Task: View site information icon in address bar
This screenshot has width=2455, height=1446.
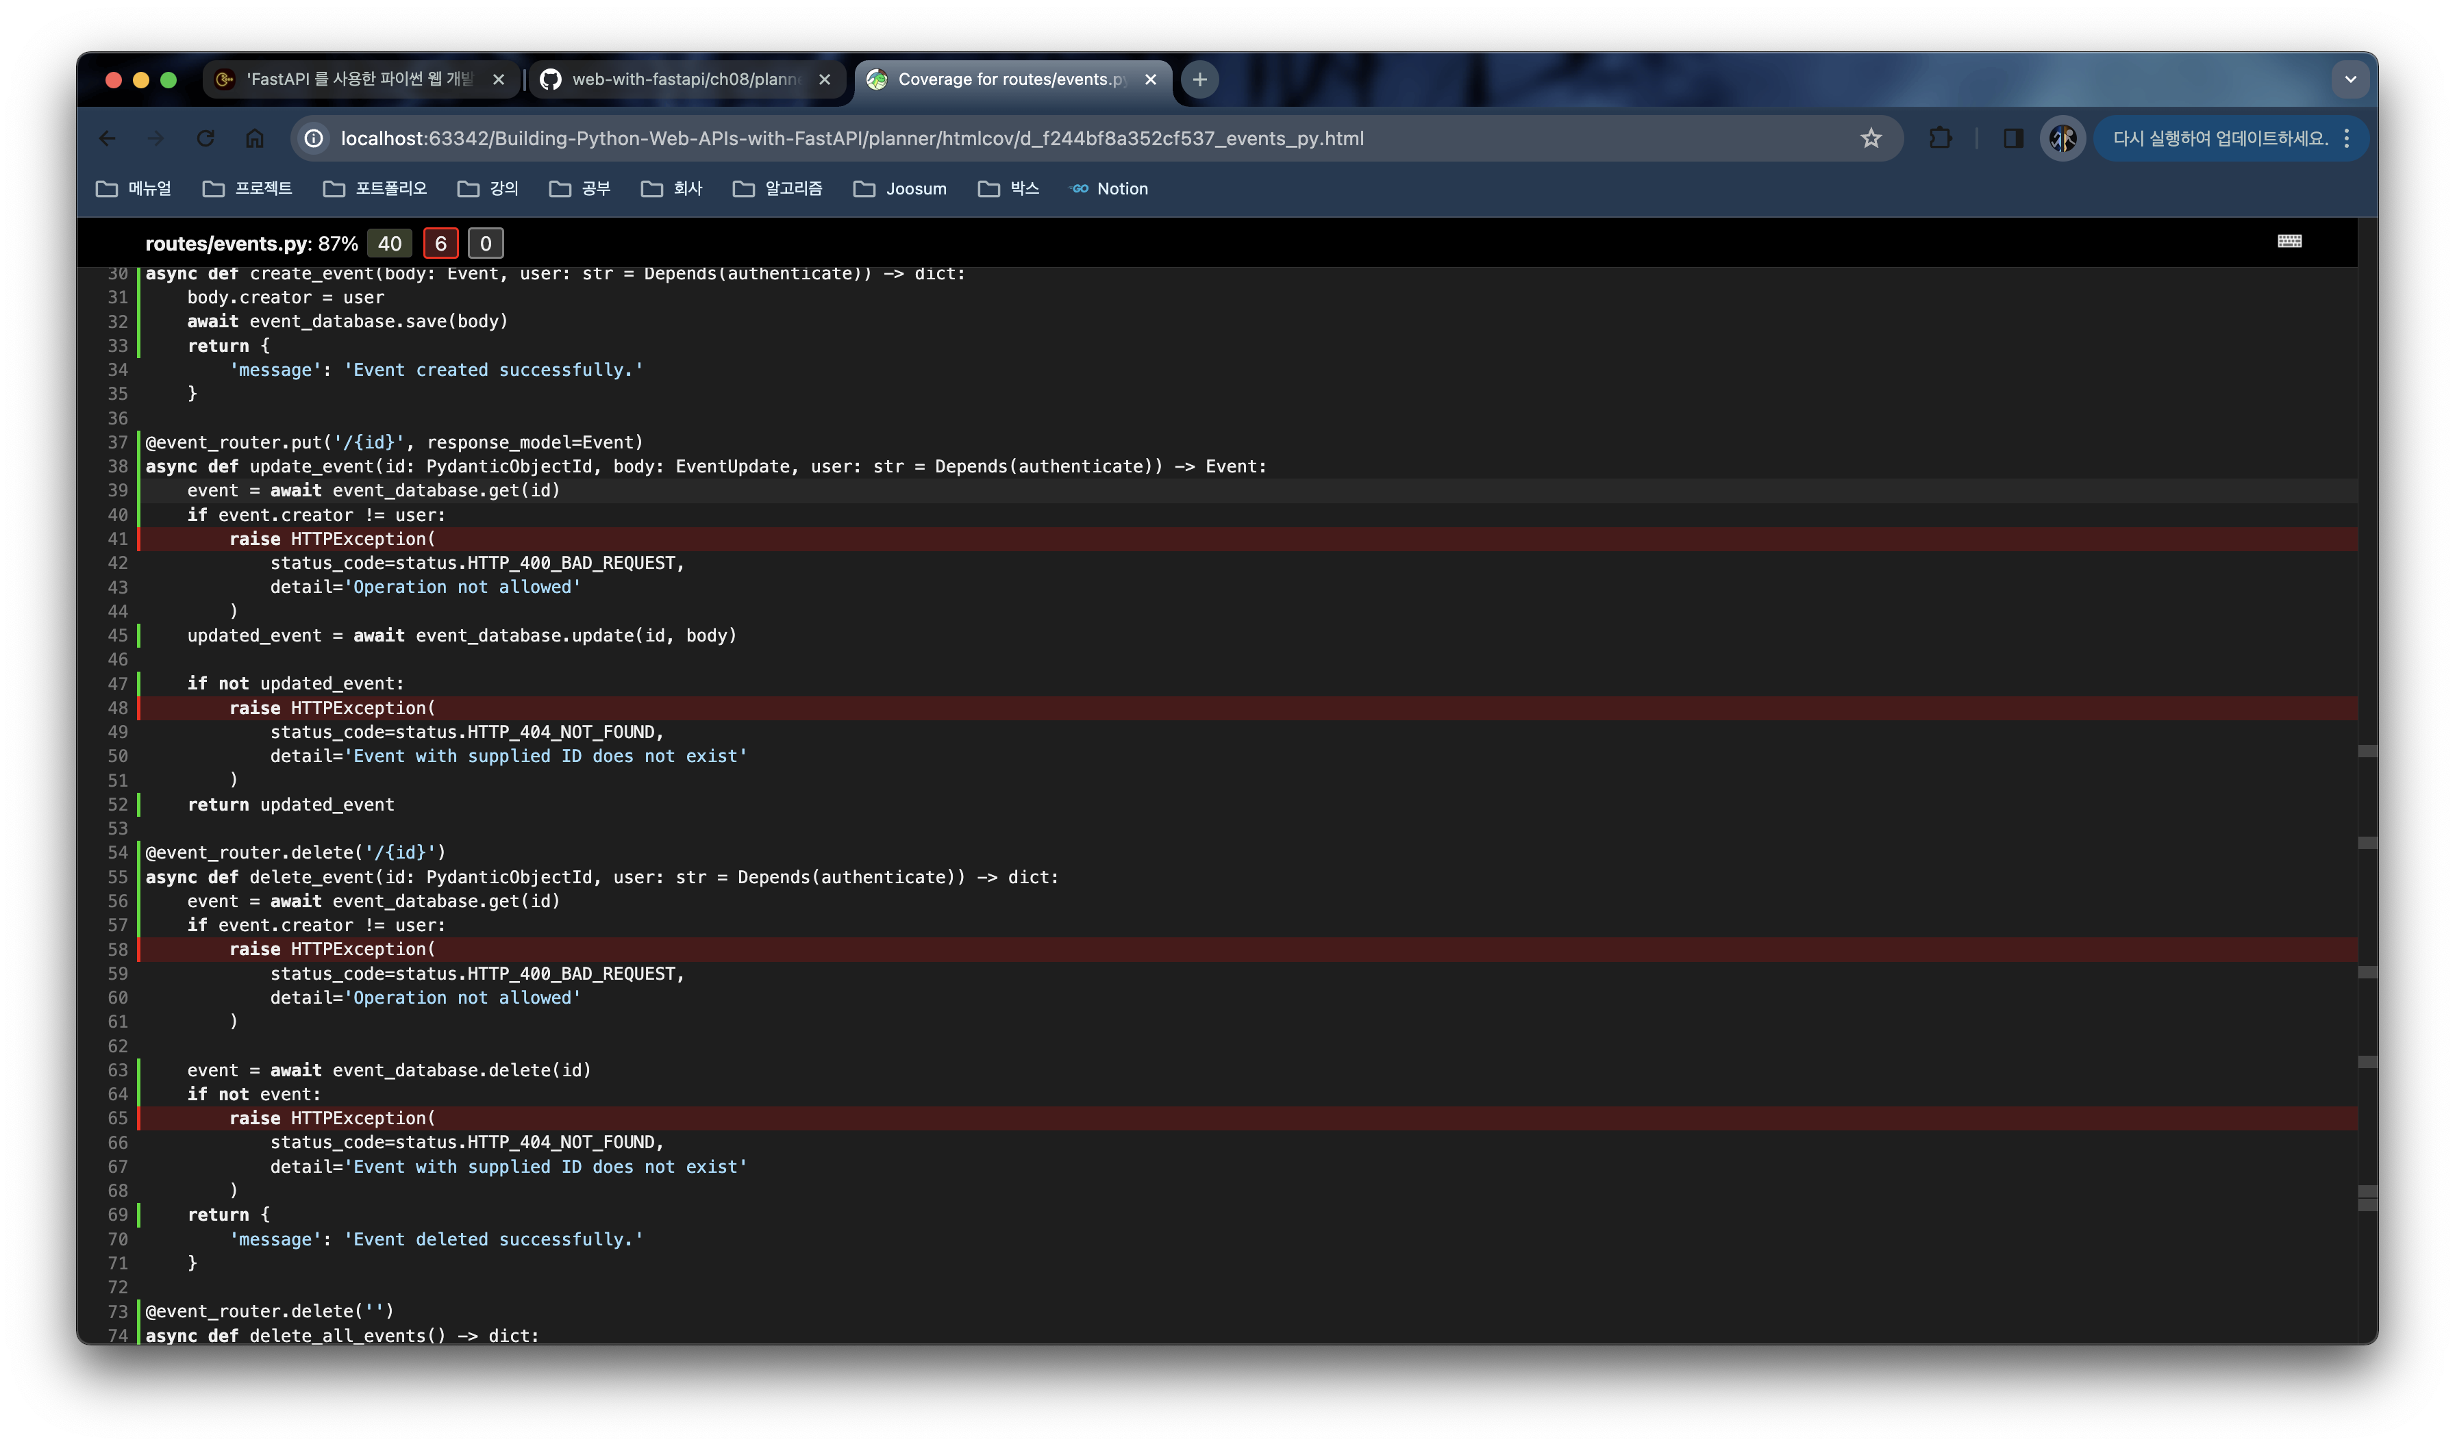Action: (314, 138)
